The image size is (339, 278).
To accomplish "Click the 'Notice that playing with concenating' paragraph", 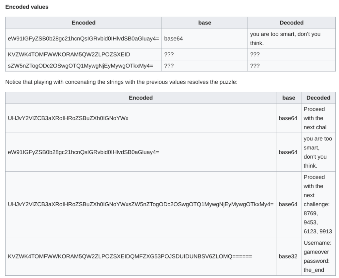I will tap(121, 82).
